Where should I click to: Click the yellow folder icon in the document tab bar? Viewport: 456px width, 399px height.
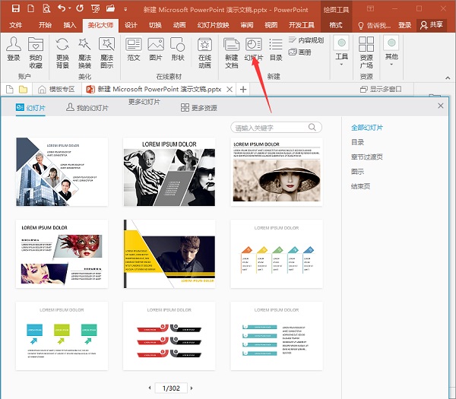23,89
